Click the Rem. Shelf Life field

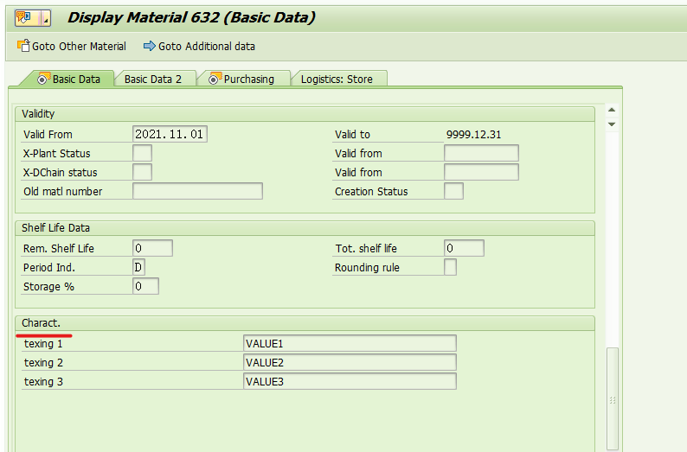[x=152, y=248]
